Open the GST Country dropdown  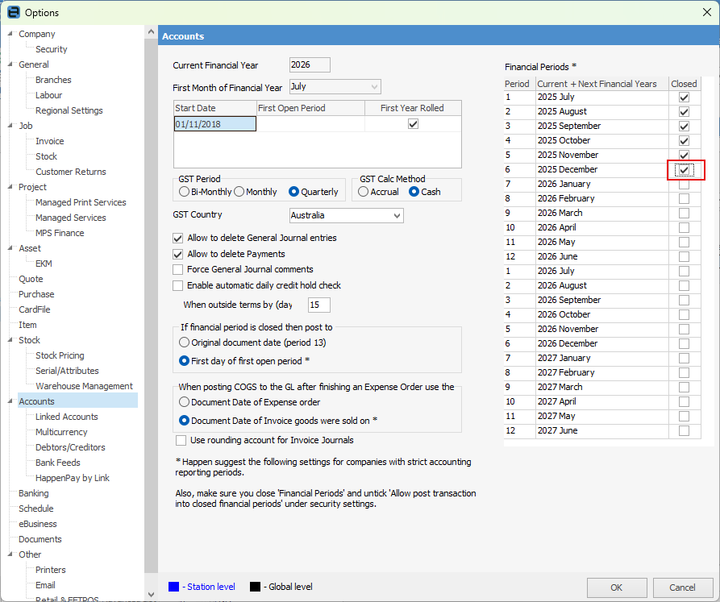click(396, 215)
